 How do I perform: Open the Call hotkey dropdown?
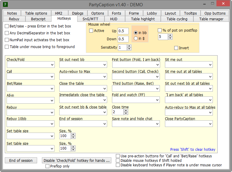(x=31, y=77)
